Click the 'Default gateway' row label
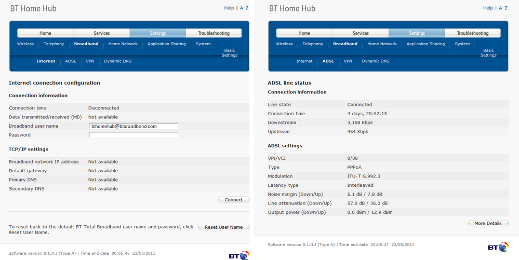Viewport: 519px width, 260px height. pos(28,171)
